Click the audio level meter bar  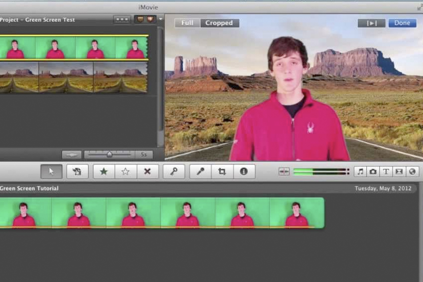tap(321, 172)
